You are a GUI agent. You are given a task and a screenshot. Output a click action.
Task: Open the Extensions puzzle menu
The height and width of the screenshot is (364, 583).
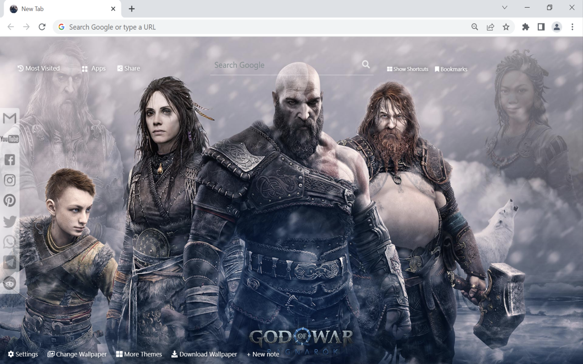(x=526, y=27)
